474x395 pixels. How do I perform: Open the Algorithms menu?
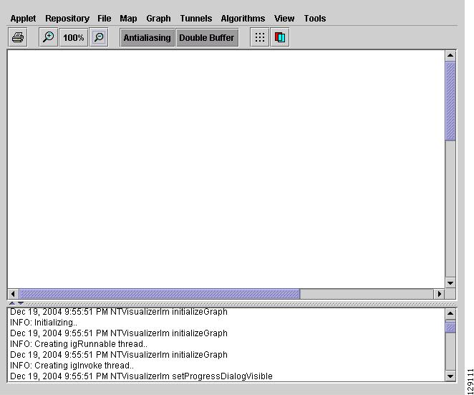click(243, 19)
